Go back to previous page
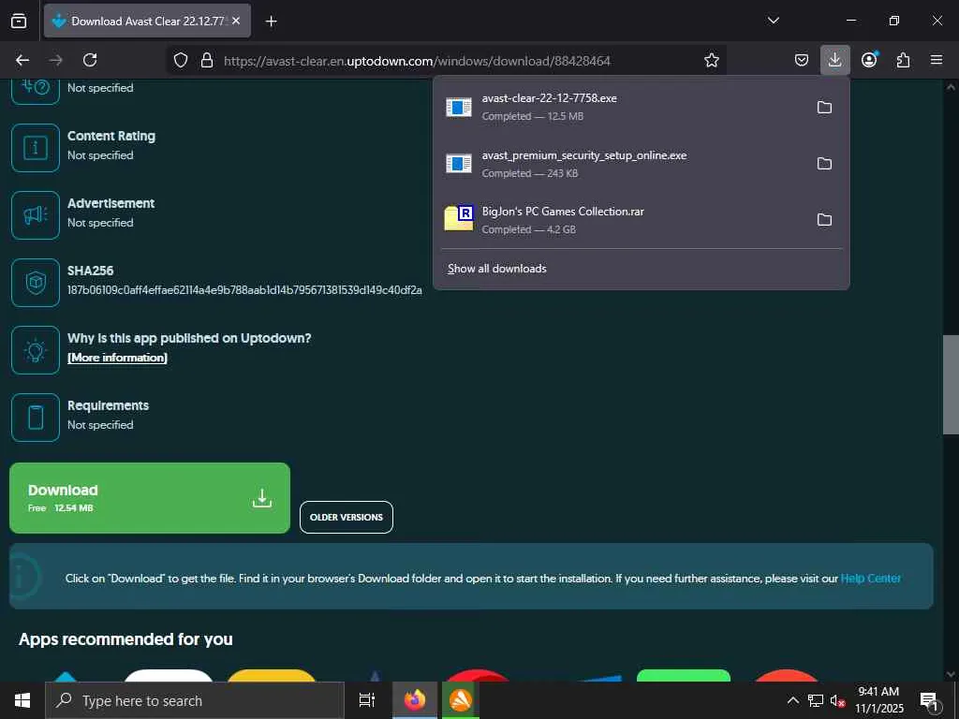Screen dimensions: 959x719 tap(22, 60)
